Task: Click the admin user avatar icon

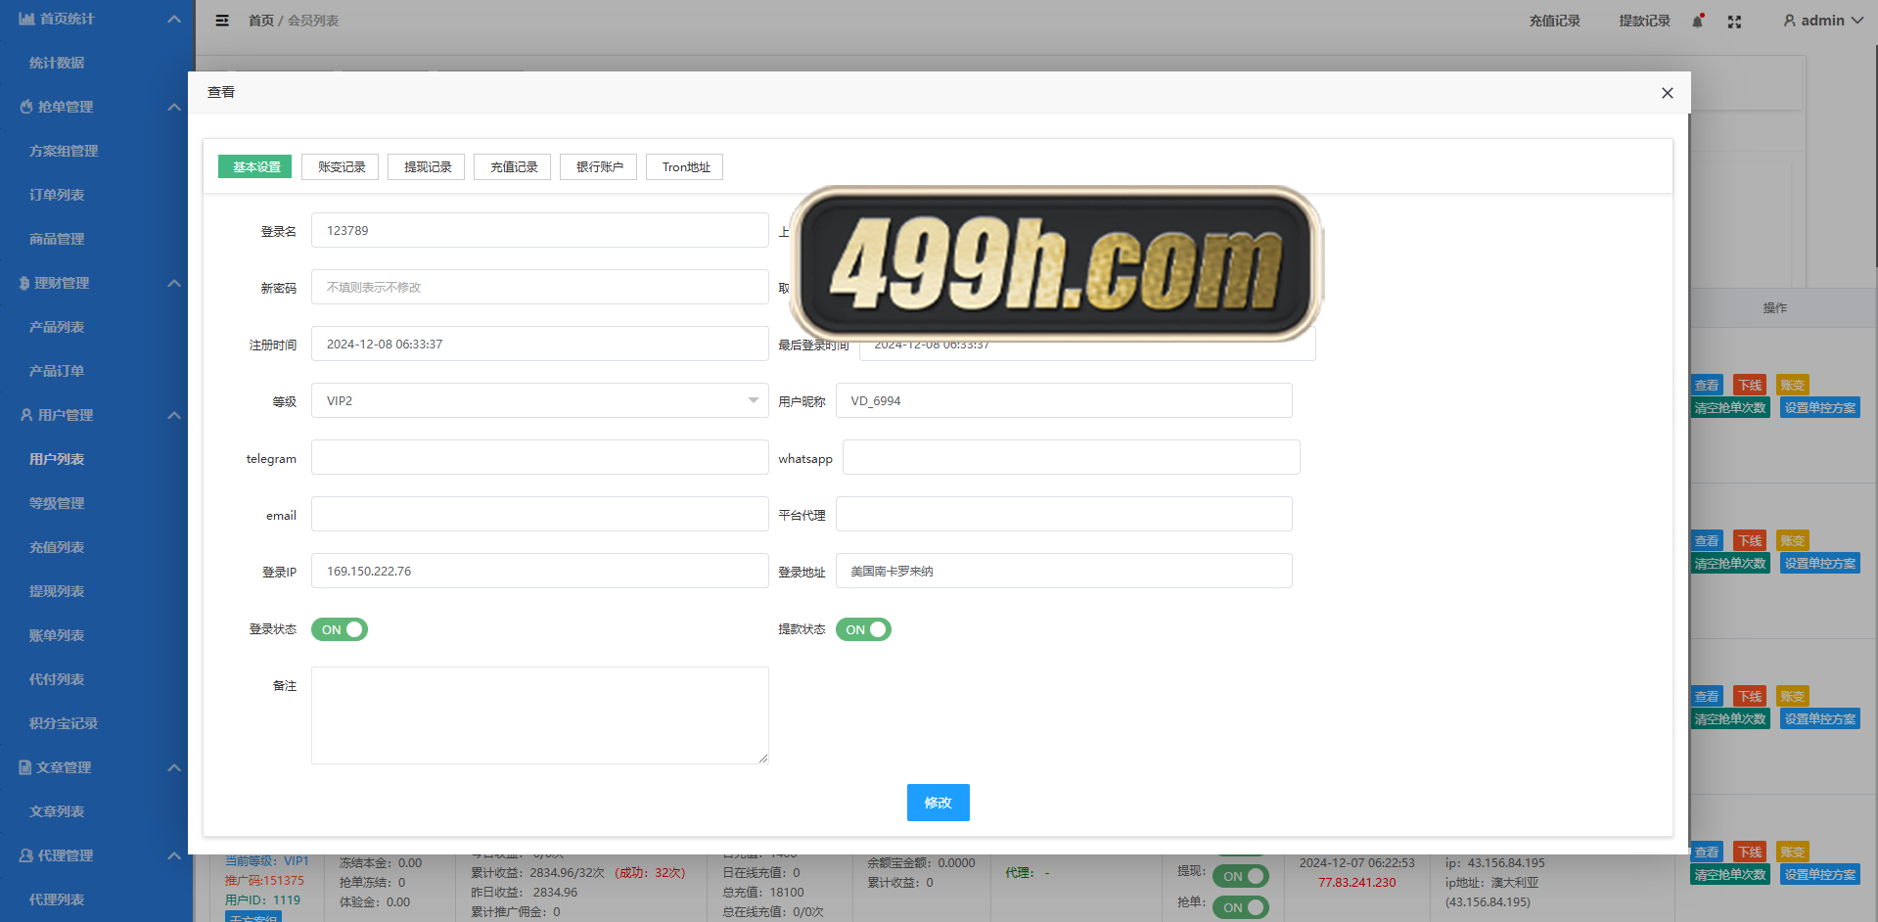Action: [1789, 21]
